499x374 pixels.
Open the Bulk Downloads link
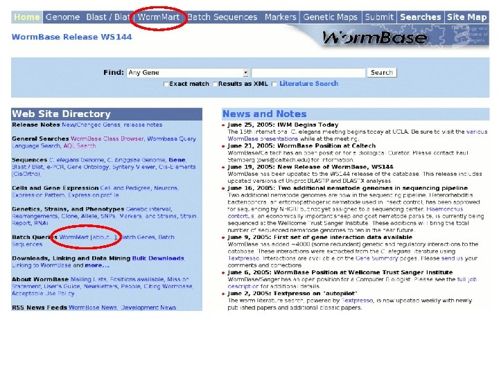[158, 258]
